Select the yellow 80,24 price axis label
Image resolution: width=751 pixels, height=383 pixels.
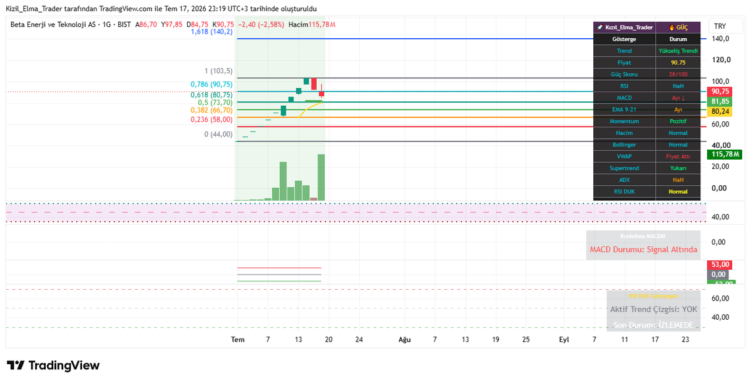pos(720,111)
